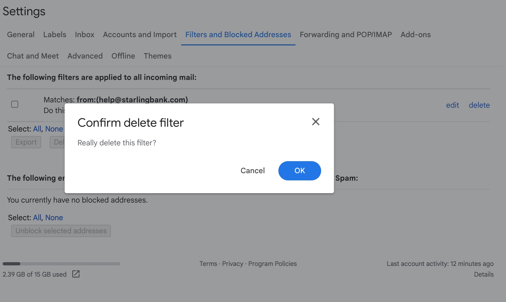Switch to the Themes tab
The height and width of the screenshot is (302, 506).
pos(158,56)
